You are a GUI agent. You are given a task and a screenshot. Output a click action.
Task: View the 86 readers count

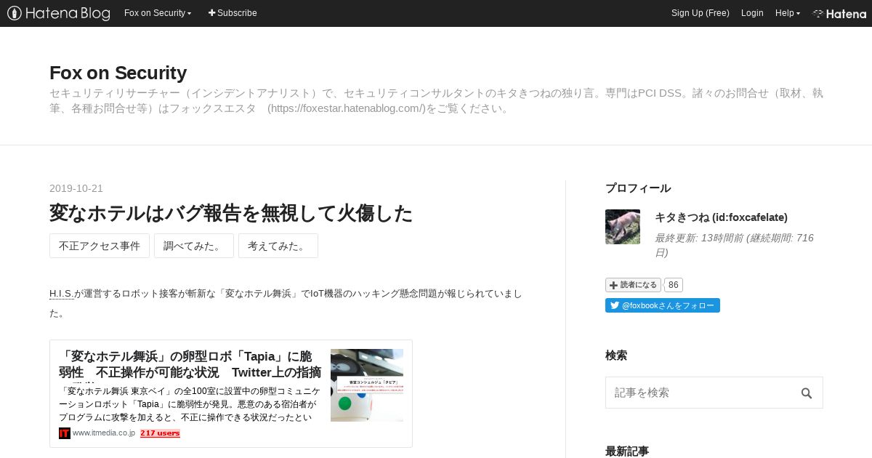(674, 285)
